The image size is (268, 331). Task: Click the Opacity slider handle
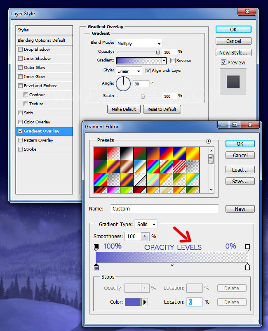(x=158, y=52)
